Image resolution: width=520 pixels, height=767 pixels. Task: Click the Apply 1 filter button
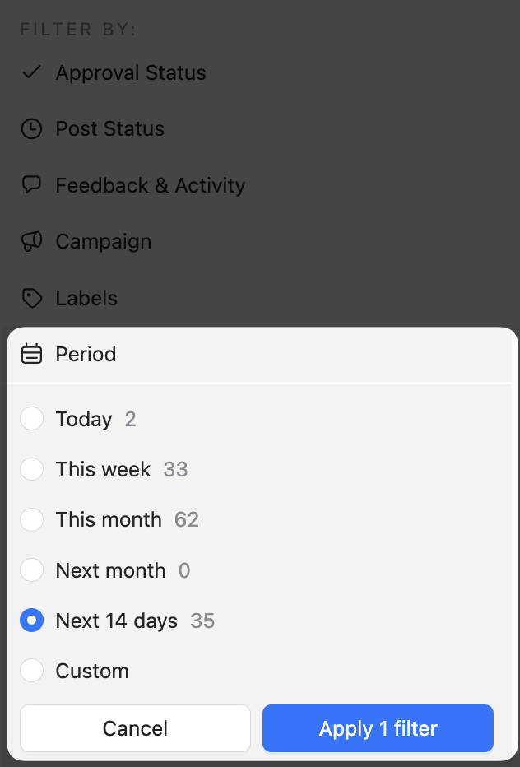(378, 728)
